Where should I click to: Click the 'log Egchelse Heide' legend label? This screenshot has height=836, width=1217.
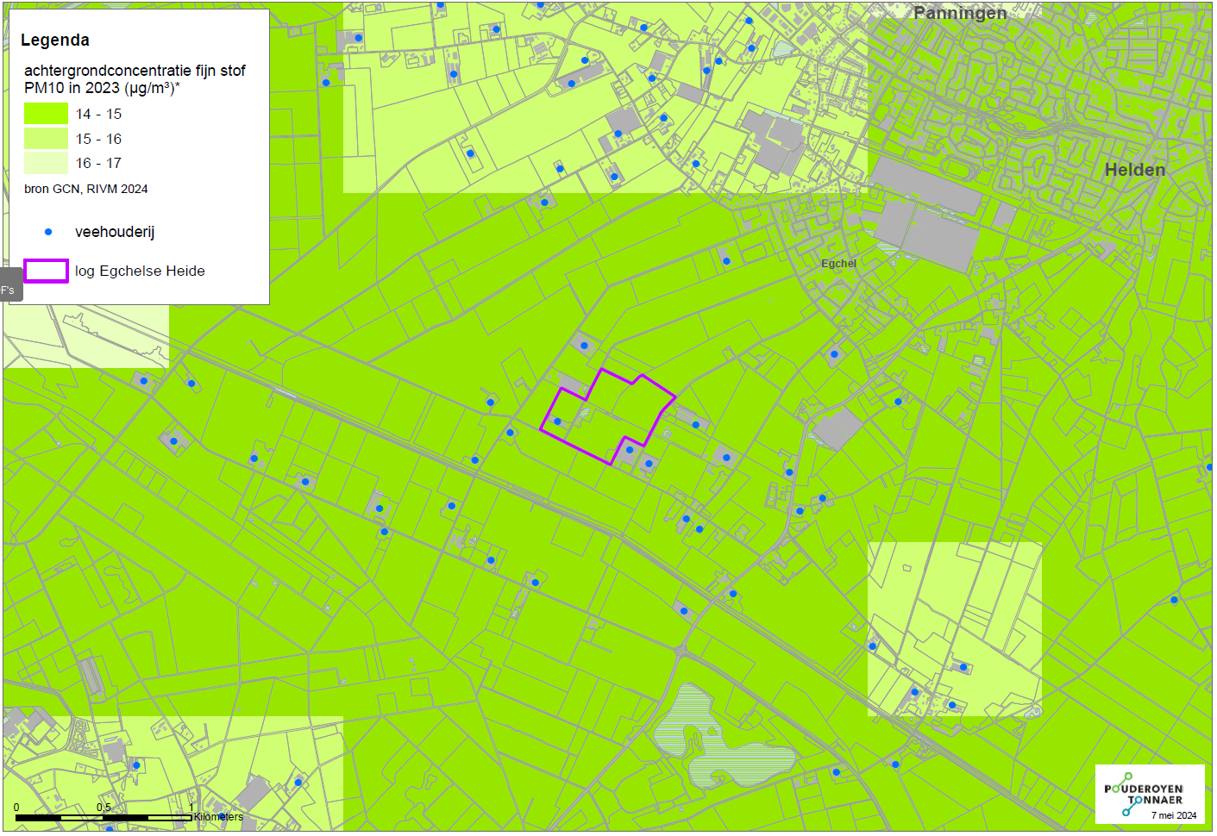tap(140, 271)
